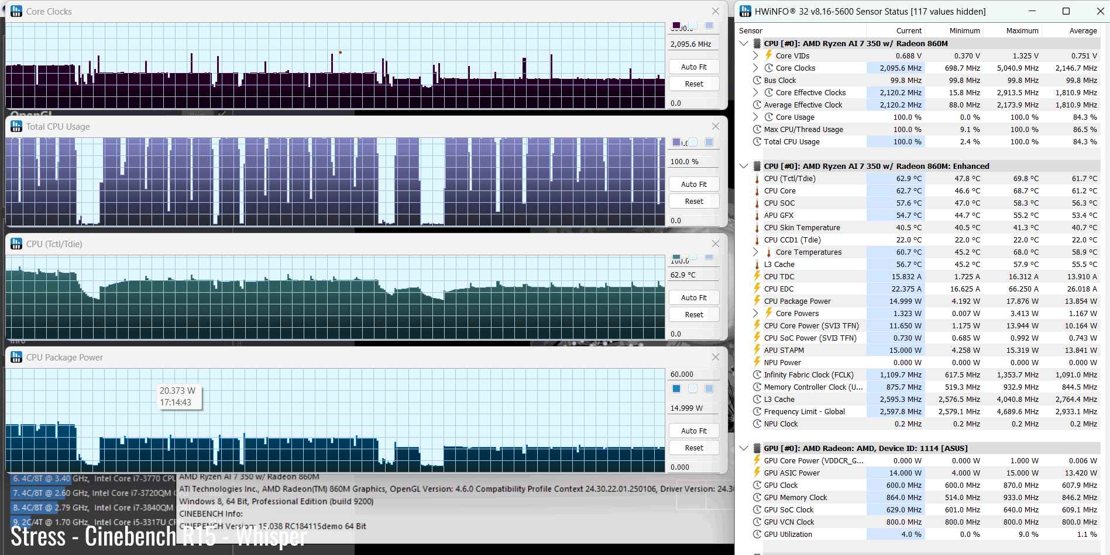
Task: Click the clock icon beside GPU VCN Clock
Action: tap(757, 522)
